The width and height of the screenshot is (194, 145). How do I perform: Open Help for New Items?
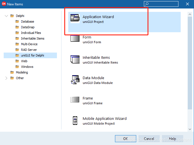[172, 138]
